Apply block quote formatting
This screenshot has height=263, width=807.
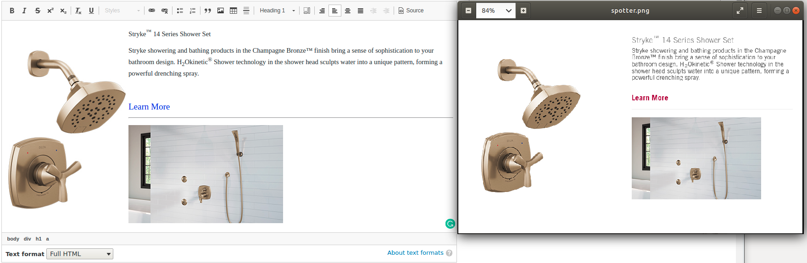208,11
